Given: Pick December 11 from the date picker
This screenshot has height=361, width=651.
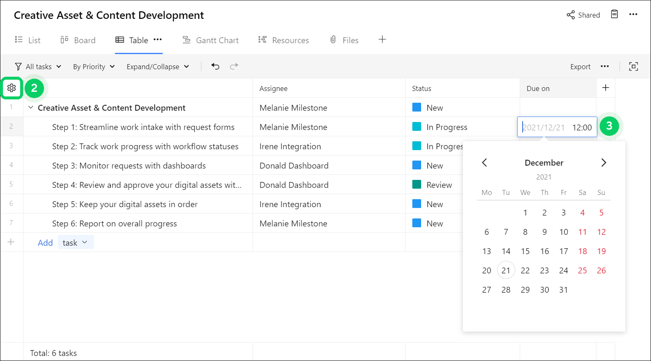Looking at the screenshot, I should point(582,231).
